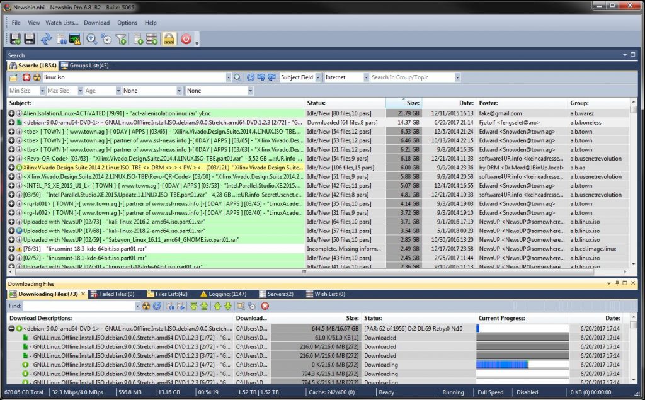Click the pause selected downloads icon
The width and height of the screenshot is (645, 400).
[x=170, y=306]
